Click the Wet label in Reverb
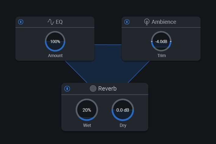The image size is (216, 144). [87, 125]
